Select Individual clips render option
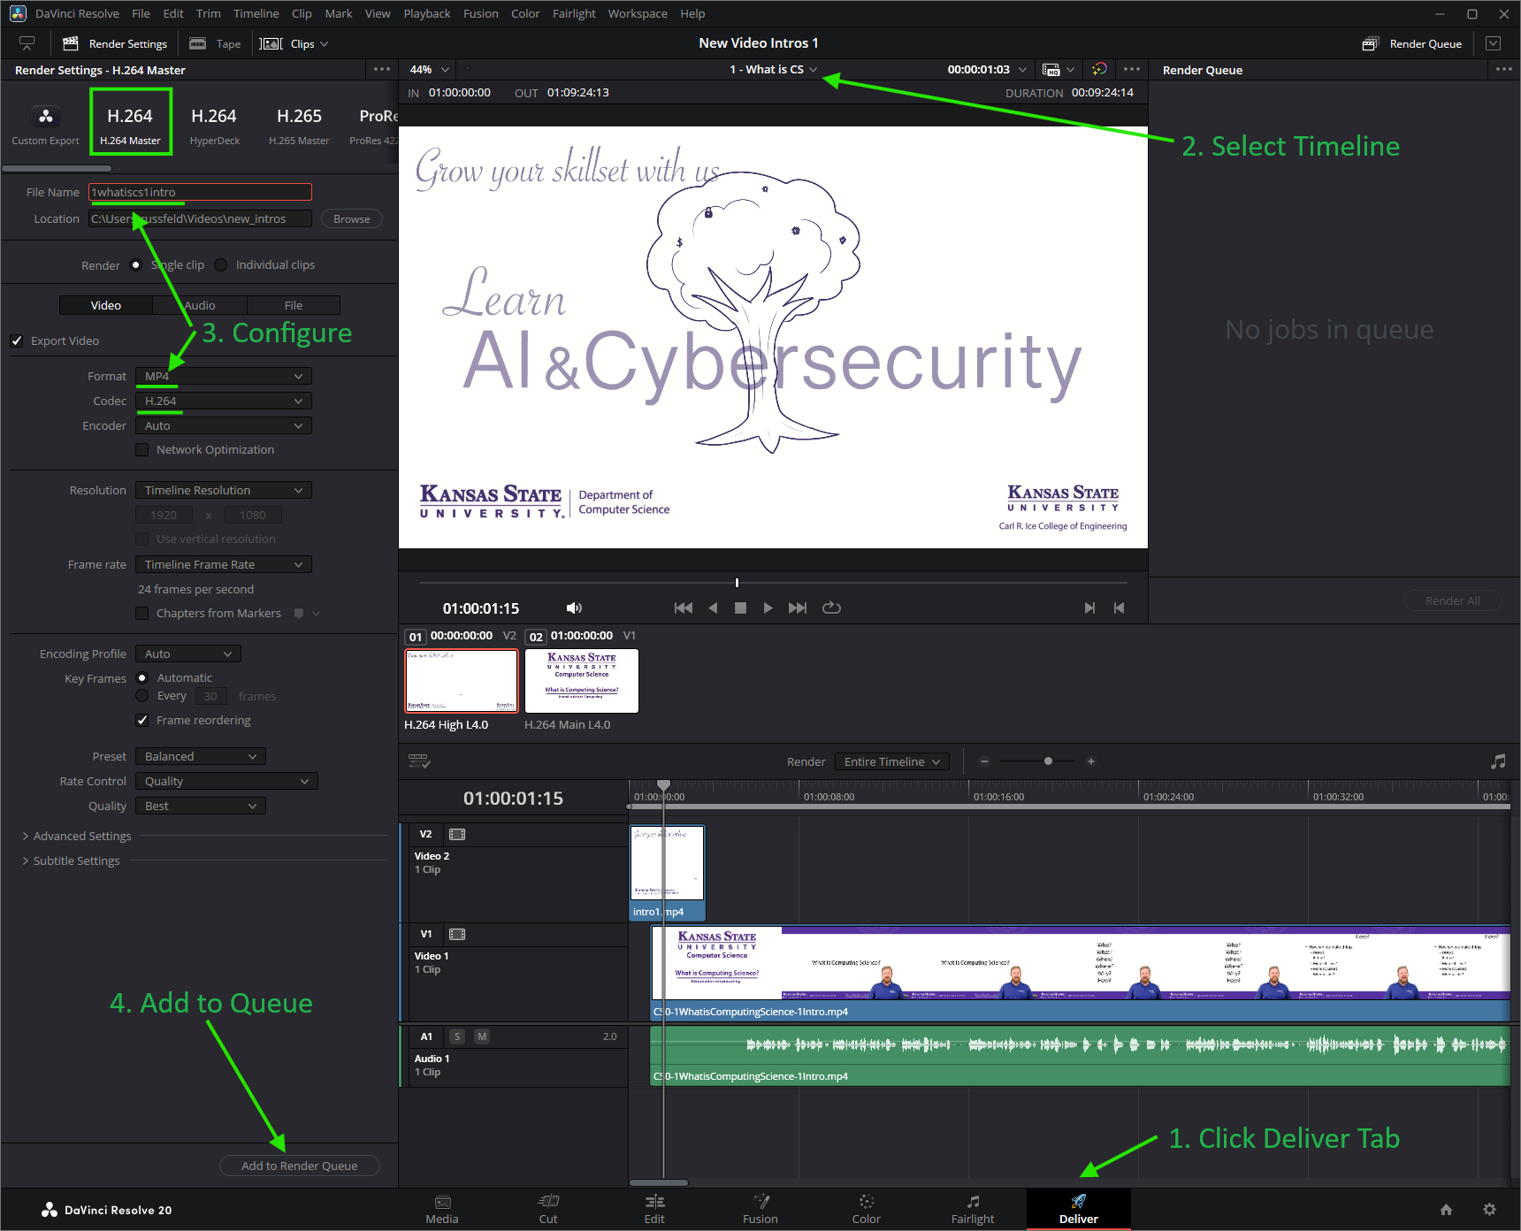 pos(221,264)
